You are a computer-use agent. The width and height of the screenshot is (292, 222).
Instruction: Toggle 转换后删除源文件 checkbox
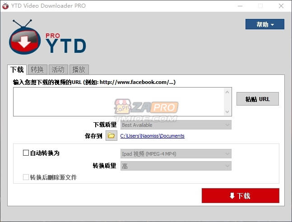(x=26, y=177)
